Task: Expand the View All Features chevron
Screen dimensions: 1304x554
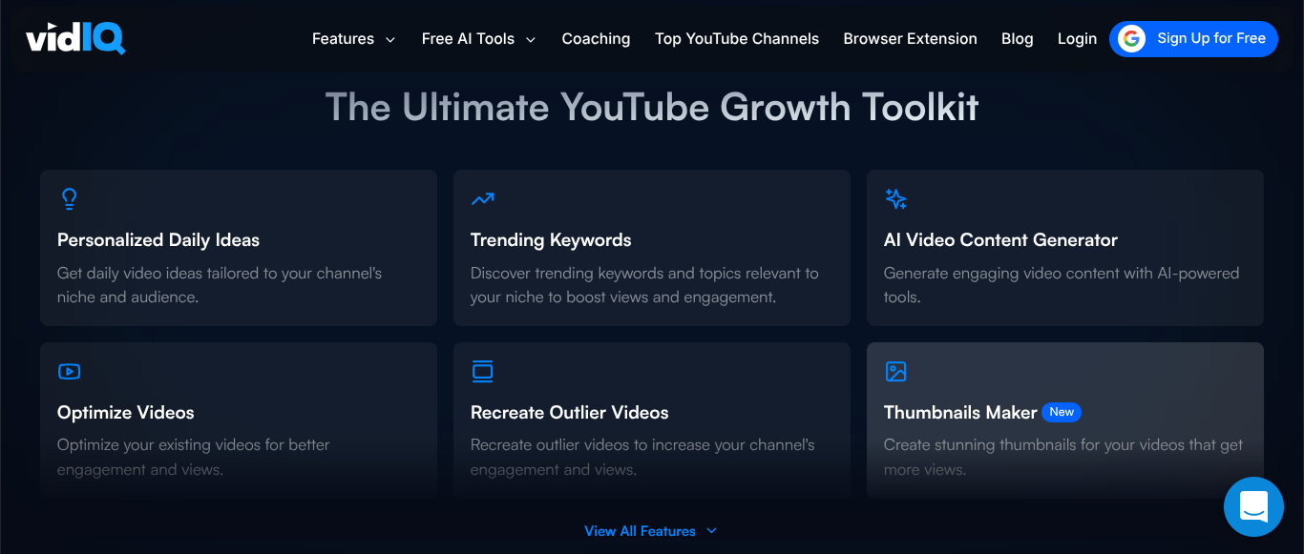Action: [x=711, y=531]
